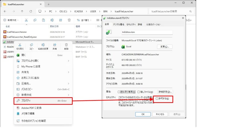Viewport: 229px width, 128px height.
Task: Select the Rename (名前の変更) icon in context menu
Action: point(43,45)
